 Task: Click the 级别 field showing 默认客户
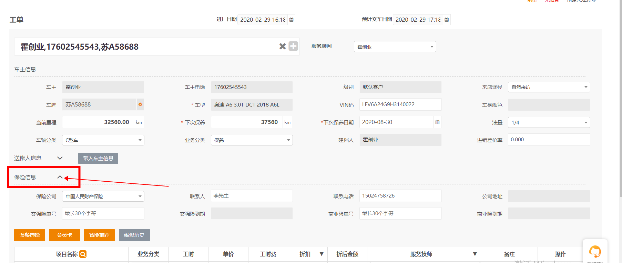(x=400, y=87)
